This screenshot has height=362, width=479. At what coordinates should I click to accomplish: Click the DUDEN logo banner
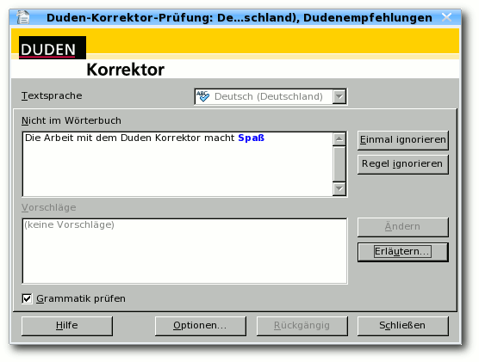point(53,47)
